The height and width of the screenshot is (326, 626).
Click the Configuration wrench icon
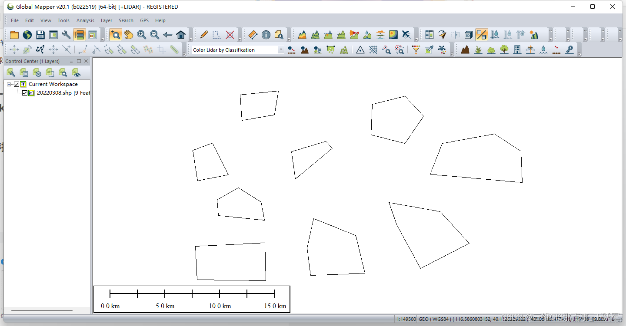tap(66, 35)
